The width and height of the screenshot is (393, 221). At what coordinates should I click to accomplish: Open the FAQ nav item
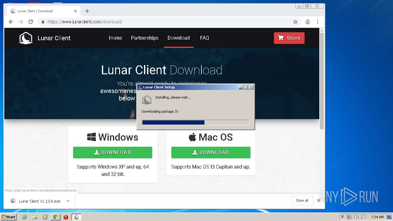pos(204,38)
